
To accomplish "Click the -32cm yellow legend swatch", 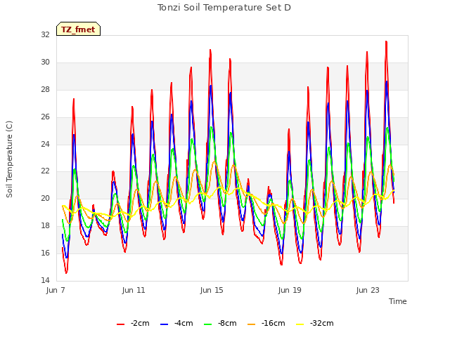I will click(300, 324).
